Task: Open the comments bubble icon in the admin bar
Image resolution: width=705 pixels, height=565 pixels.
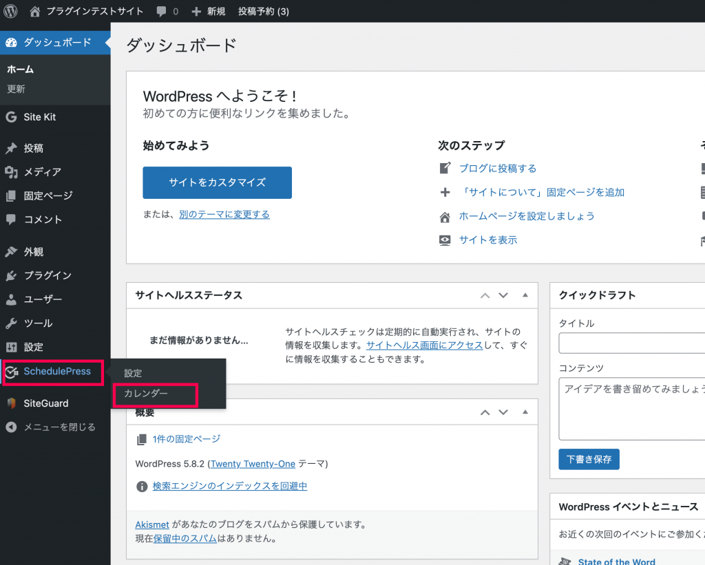Action: point(161,12)
